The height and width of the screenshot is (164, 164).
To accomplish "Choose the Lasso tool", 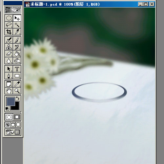I will click(9, 25).
